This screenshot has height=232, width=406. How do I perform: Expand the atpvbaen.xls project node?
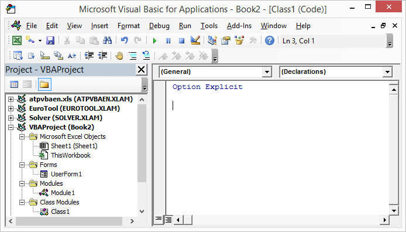11,99
